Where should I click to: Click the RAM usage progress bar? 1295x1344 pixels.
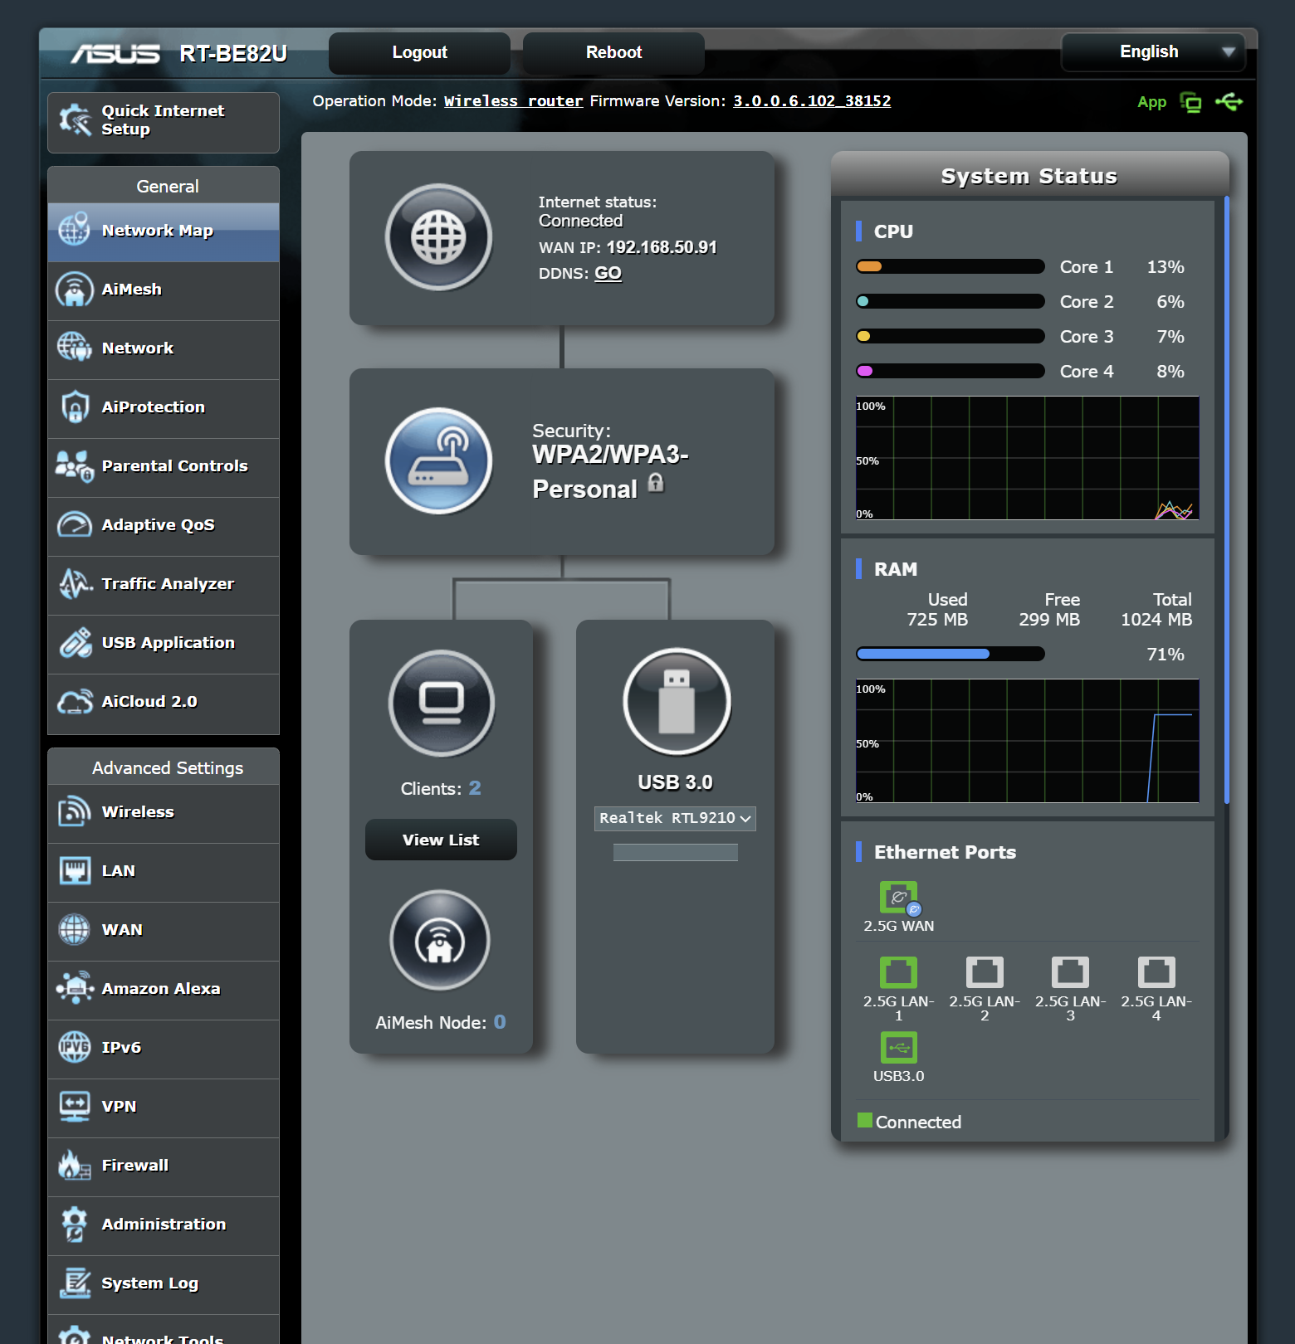click(x=950, y=655)
